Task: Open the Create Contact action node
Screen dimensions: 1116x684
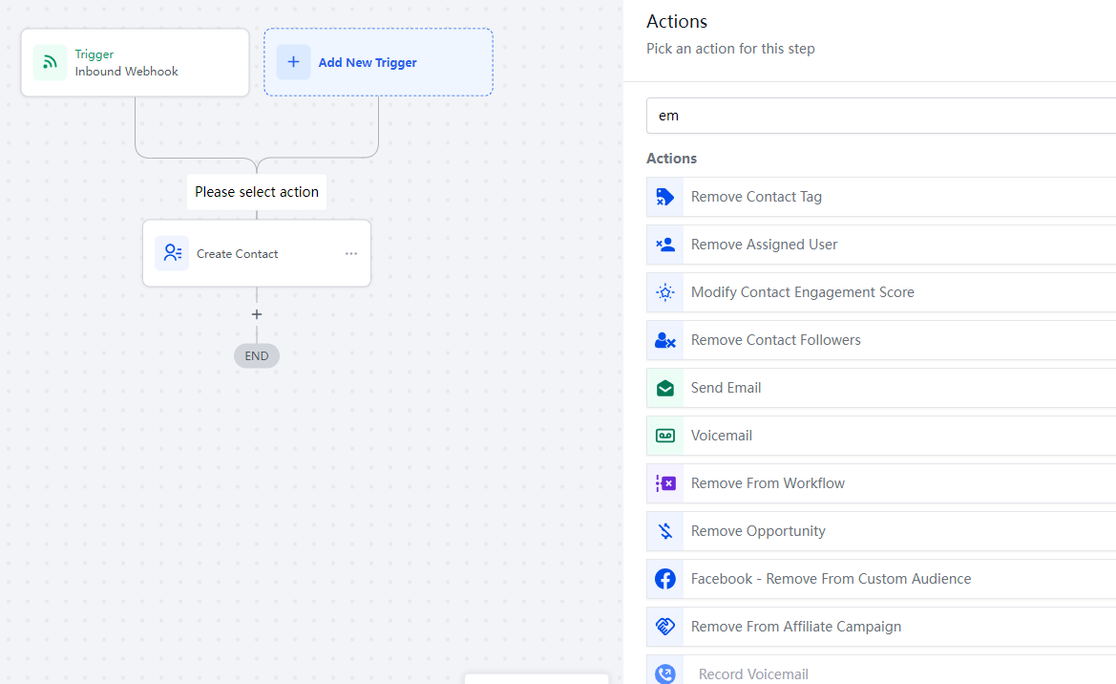Action: pyautogui.click(x=238, y=254)
